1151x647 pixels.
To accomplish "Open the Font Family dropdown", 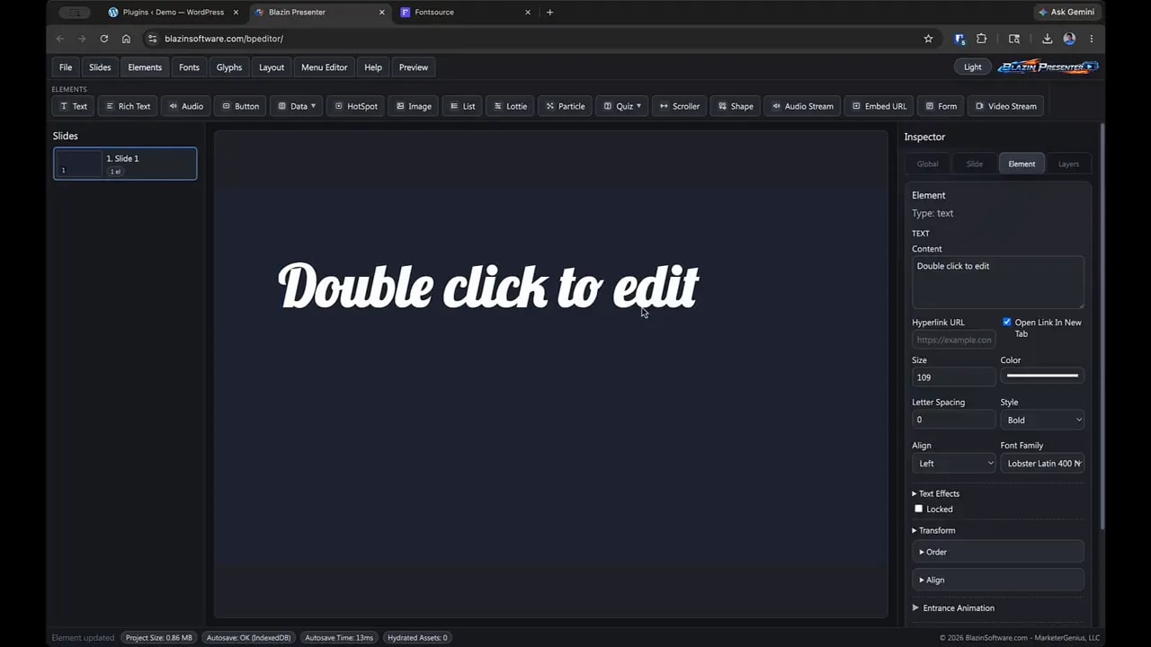I will (x=1042, y=463).
